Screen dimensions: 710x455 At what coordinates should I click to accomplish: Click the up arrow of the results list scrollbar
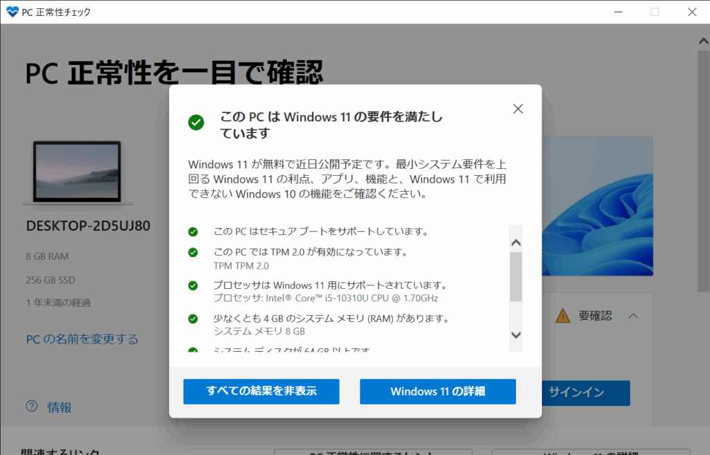tap(516, 243)
